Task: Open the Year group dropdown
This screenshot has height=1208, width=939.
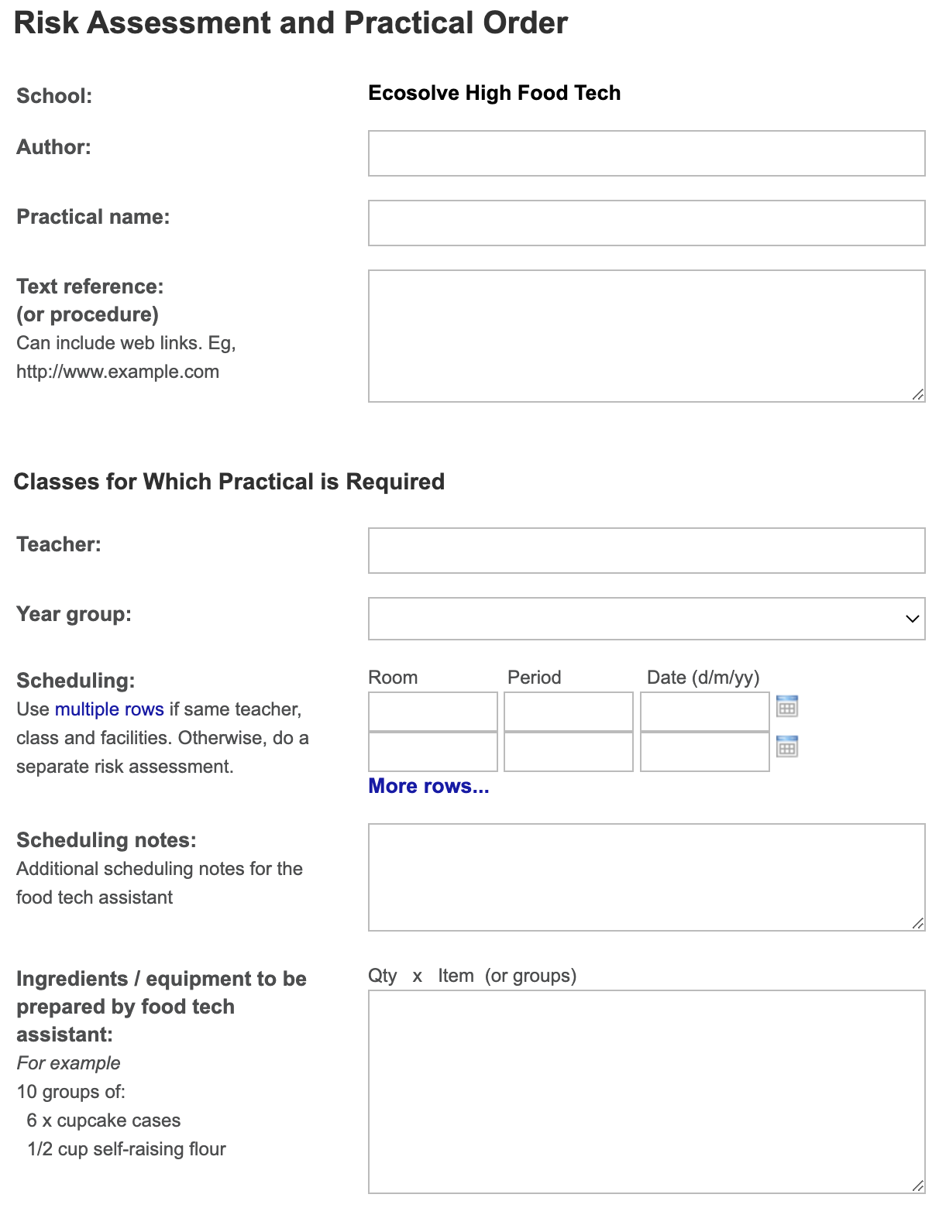Action: coord(646,619)
